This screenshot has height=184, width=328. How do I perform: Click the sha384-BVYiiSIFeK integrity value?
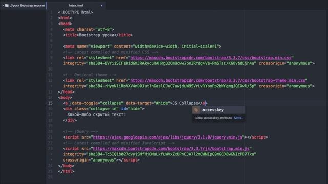(x=171, y=63)
